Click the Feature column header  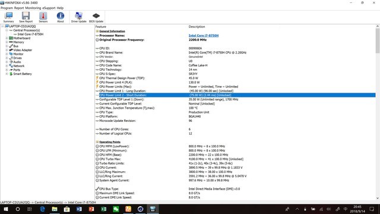pos(100,27)
